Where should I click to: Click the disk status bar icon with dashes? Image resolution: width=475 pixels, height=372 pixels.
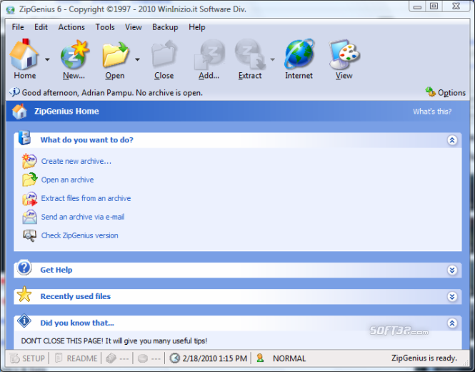point(143,358)
